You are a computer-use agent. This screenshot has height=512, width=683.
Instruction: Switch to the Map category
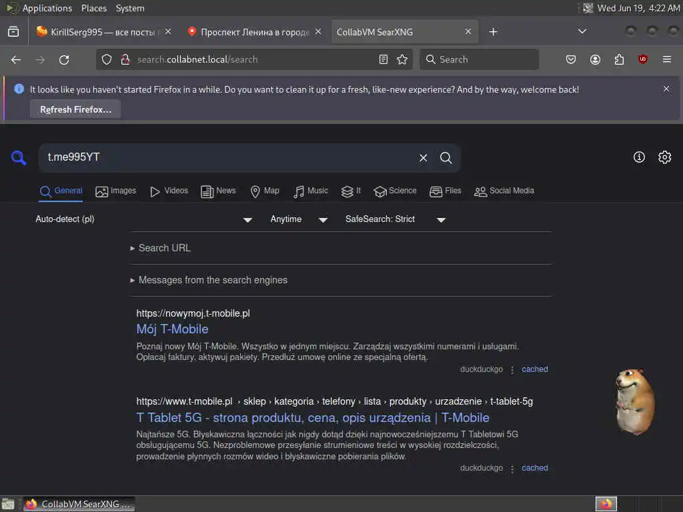pos(265,191)
